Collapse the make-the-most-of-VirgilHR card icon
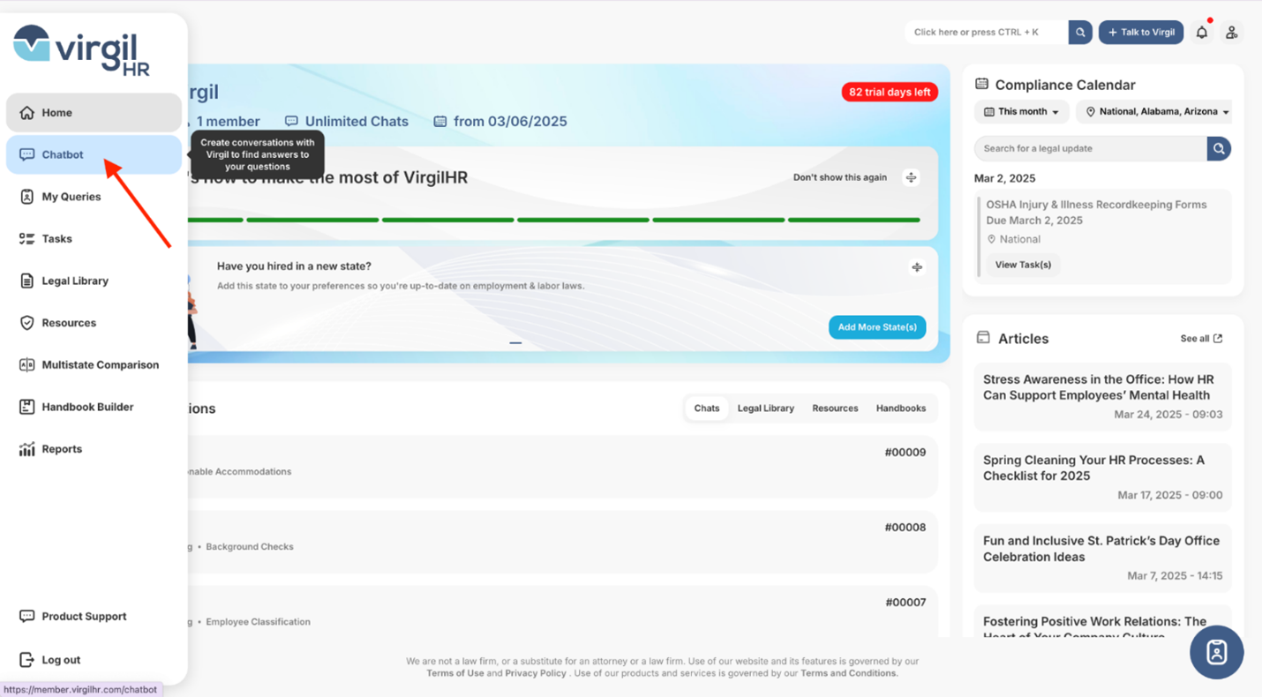 click(x=912, y=177)
